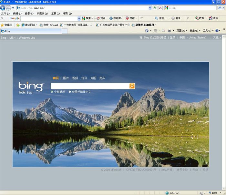Open the 编辑 menu
226x195 pixels.
[17, 14]
